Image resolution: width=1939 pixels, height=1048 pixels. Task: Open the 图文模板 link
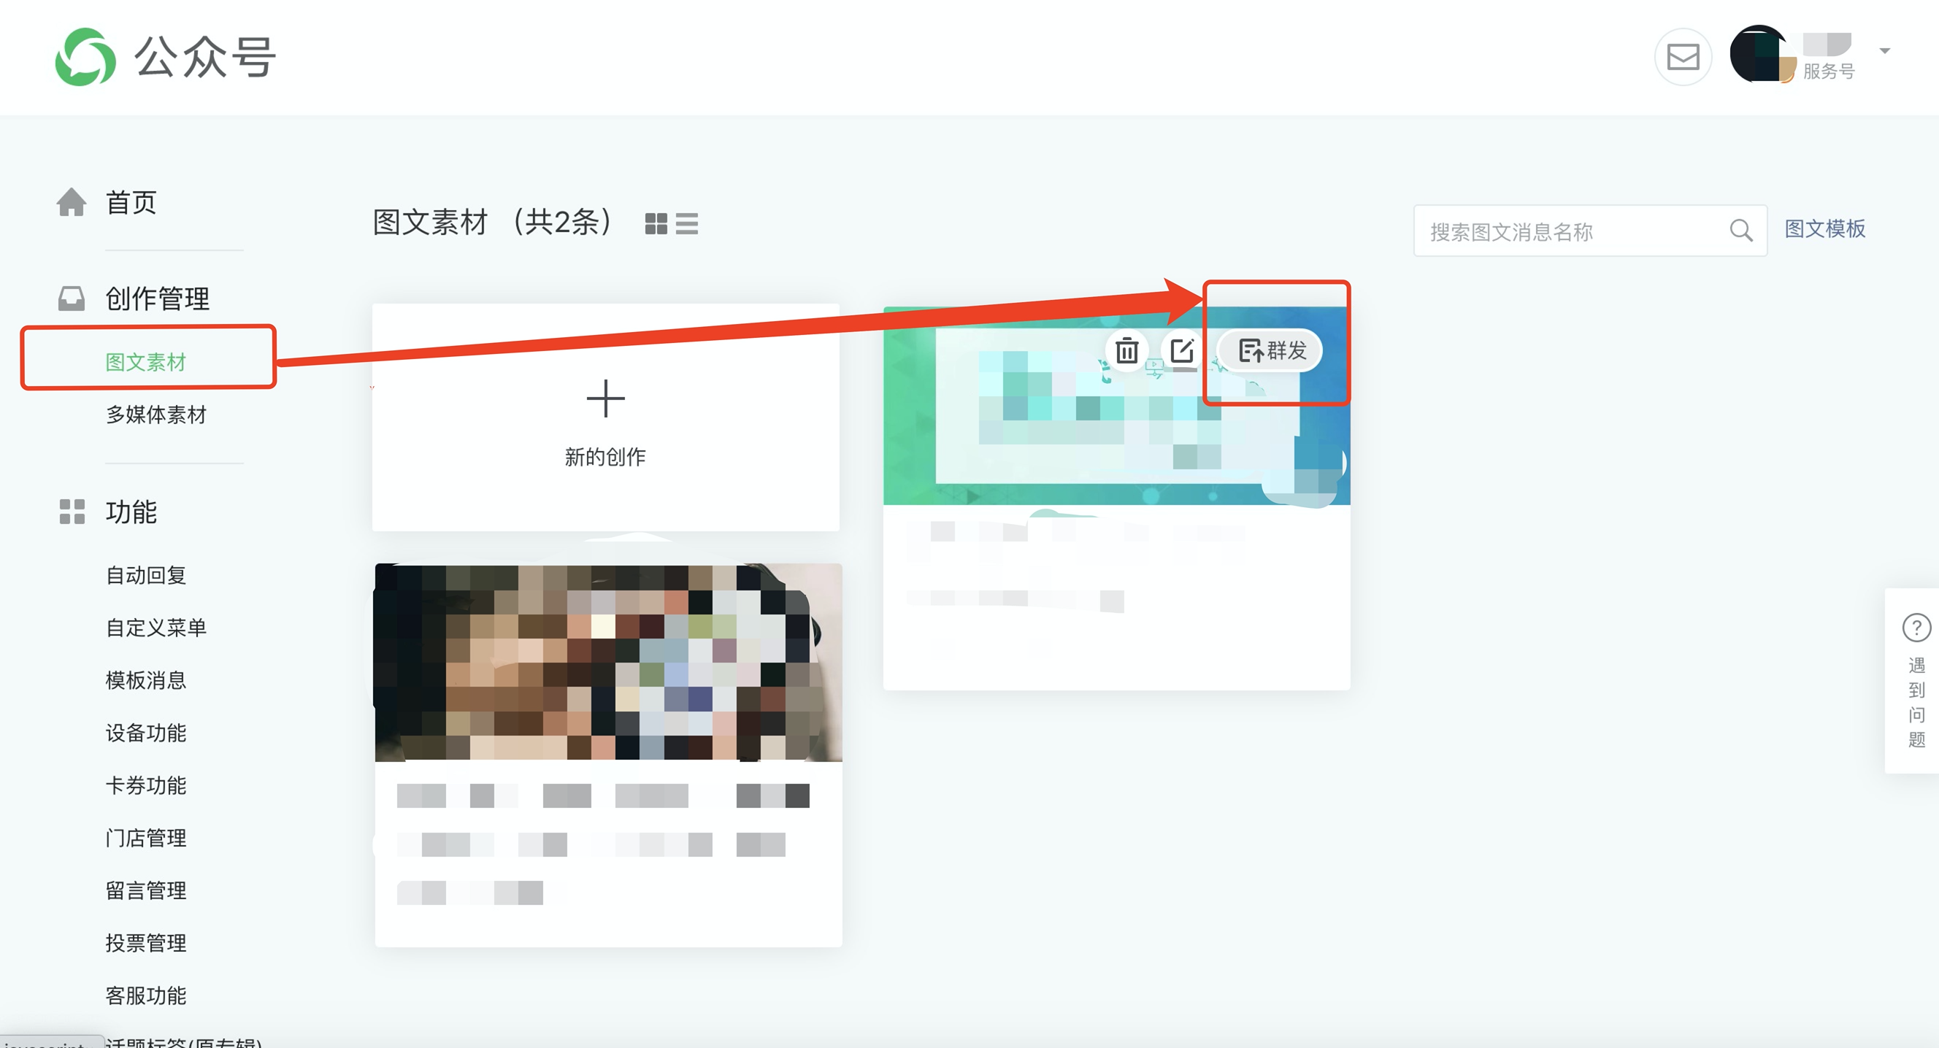point(1824,228)
